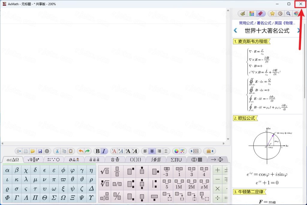This screenshot has width=307, height=205.
Task: Search formulas with the magnifier icon
Action: pos(288,13)
